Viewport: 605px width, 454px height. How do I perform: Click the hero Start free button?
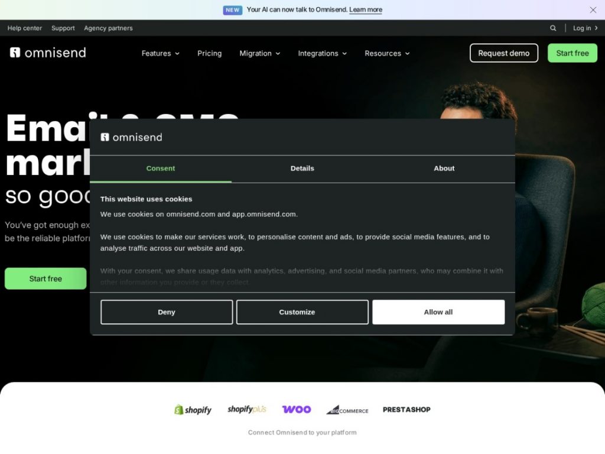point(45,278)
